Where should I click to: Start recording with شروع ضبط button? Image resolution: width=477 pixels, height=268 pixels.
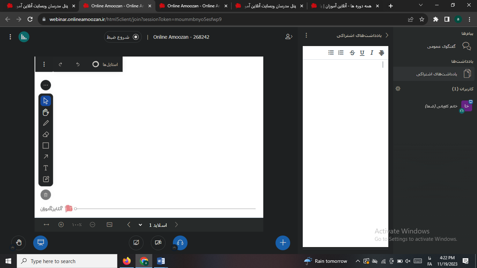[123, 37]
